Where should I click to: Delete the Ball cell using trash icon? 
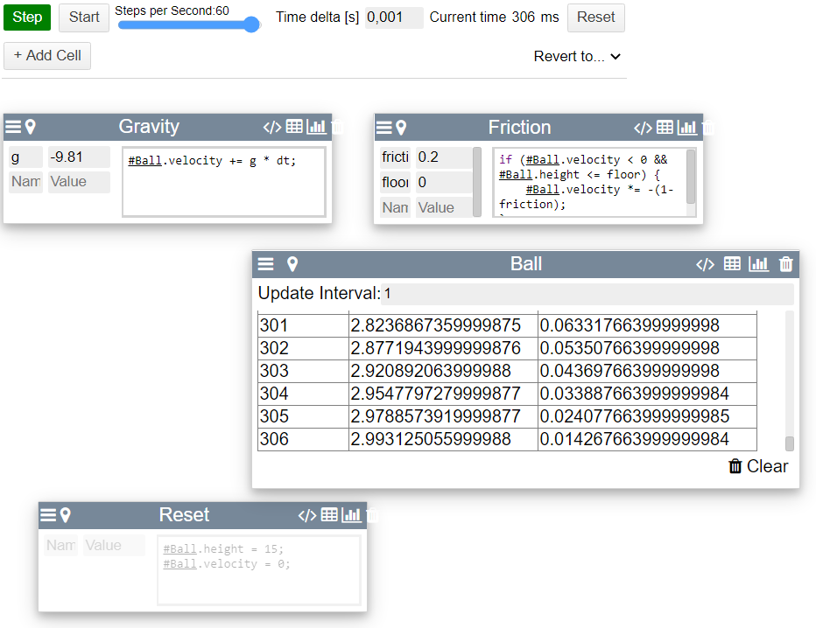tap(786, 264)
